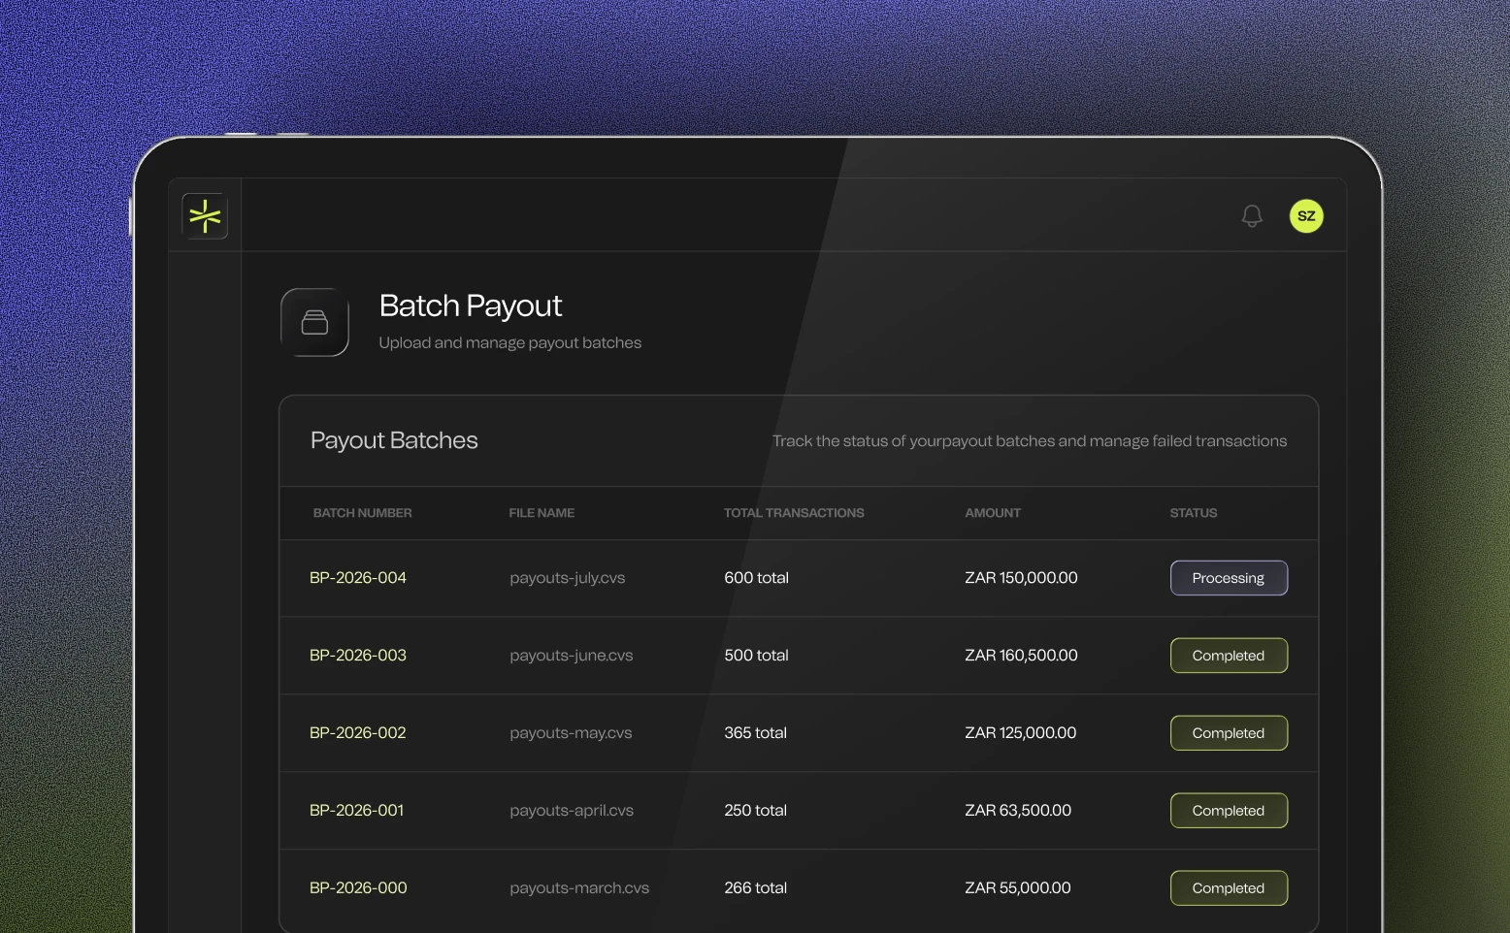The height and width of the screenshot is (933, 1510).
Task: Click the Processing status pill for BP-2026-004
Action: pos(1228,577)
